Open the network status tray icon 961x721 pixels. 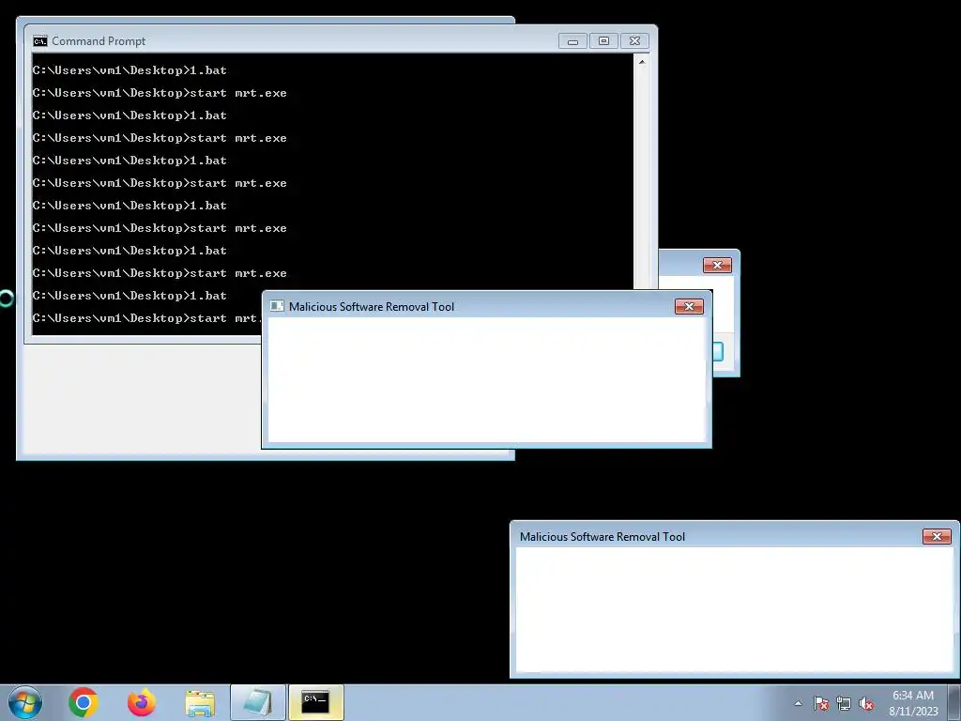click(844, 703)
